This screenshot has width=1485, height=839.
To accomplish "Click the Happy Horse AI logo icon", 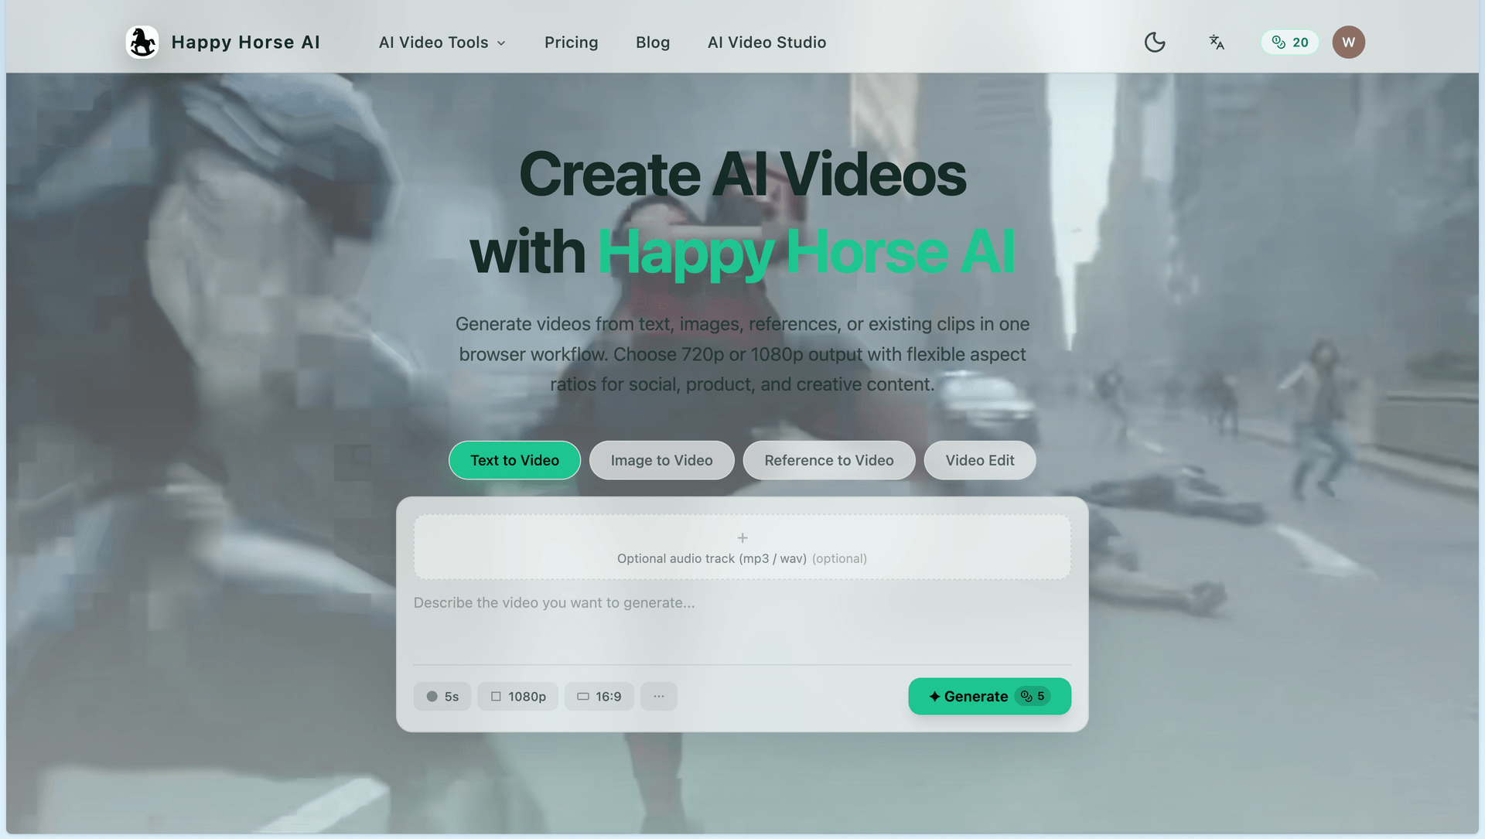I will (142, 42).
